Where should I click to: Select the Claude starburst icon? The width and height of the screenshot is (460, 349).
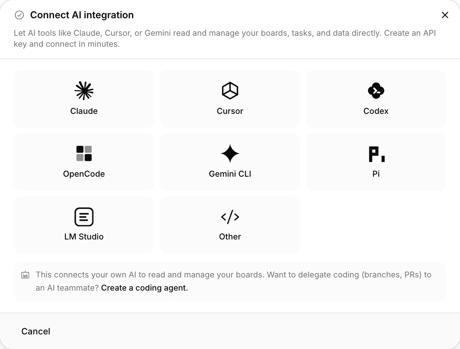coord(84,91)
